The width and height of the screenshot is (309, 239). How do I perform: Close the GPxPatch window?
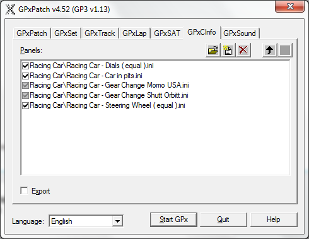pos(290,6)
